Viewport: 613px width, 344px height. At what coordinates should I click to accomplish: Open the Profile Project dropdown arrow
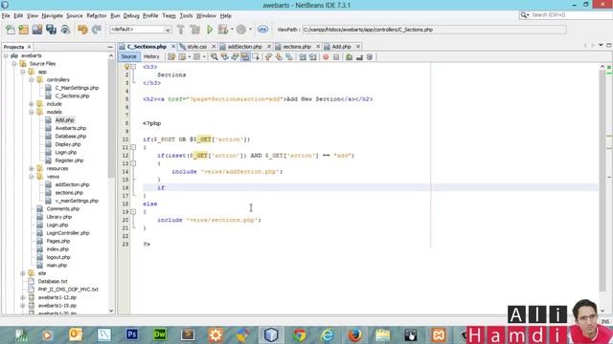250,30
